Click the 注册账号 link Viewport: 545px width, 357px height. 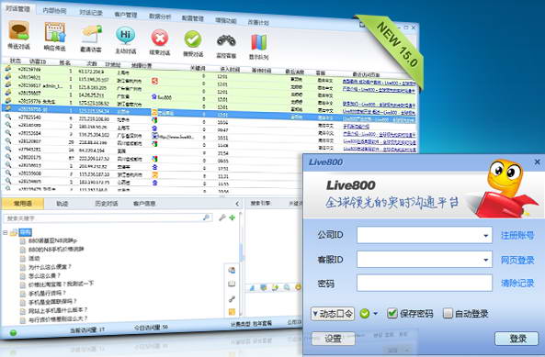coord(517,236)
